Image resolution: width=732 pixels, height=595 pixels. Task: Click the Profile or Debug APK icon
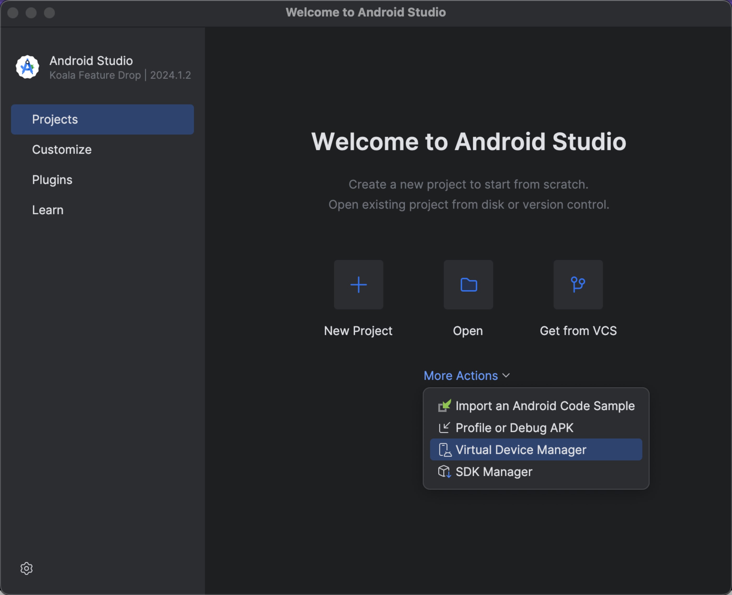[x=444, y=428]
